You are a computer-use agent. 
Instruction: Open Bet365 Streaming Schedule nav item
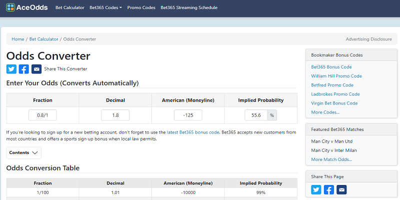[x=189, y=7]
